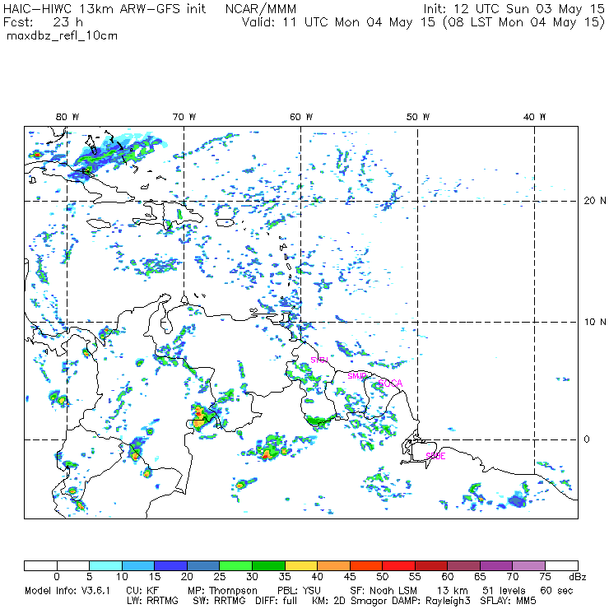The height and width of the screenshot is (609, 609).
Task: Click the "SW: RRTMG" text
Action: coord(220,601)
